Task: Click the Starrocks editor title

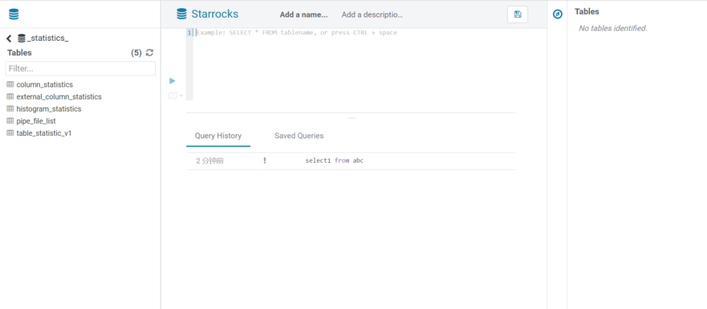Action: [x=215, y=14]
